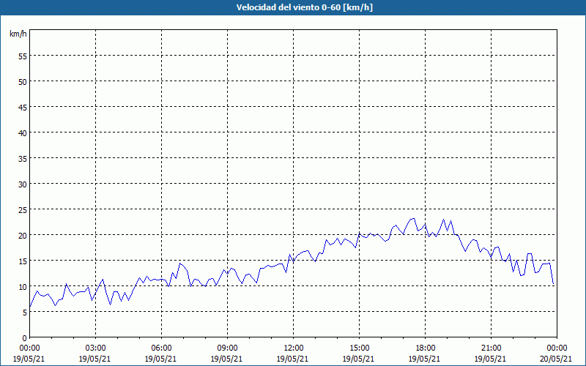Click the 15:00 time label on the x-axis

coord(359,348)
